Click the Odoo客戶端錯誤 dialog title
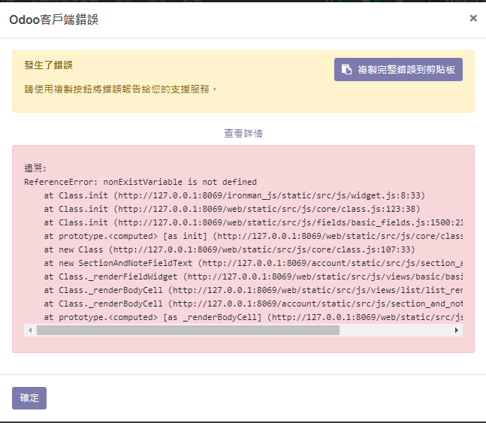 click(x=53, y=20)
